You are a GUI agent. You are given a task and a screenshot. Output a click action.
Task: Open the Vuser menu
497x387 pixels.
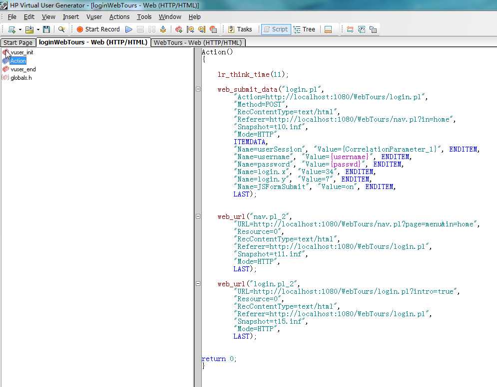(x=94, y=17)
